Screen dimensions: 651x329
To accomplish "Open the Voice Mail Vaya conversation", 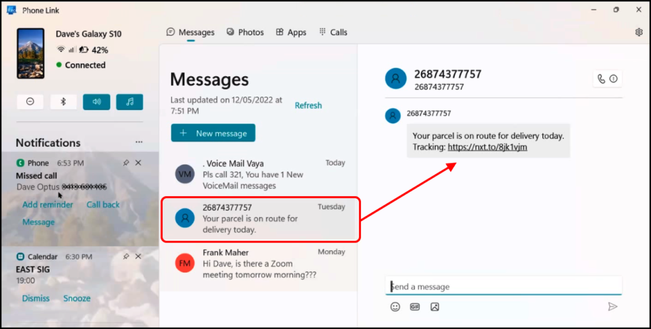I will point(259,174).
